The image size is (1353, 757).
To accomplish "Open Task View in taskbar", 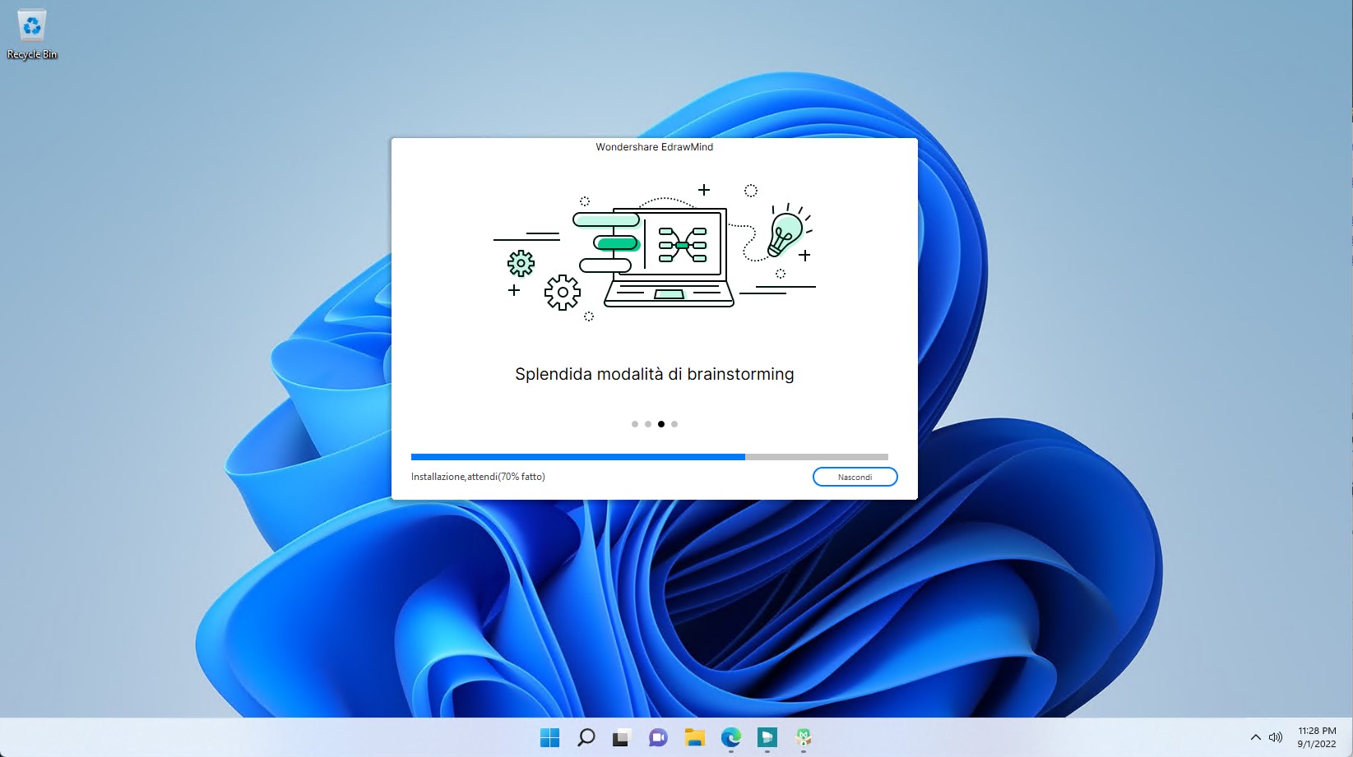I will pos(622,737).
